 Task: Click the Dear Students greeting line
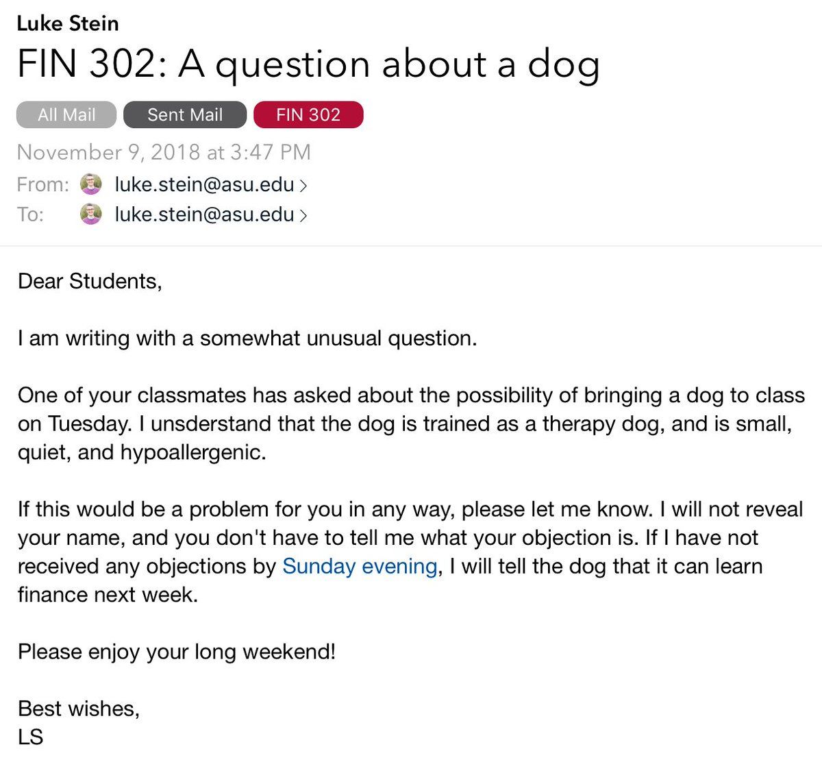pyautogui.click(x=90, y=282)
